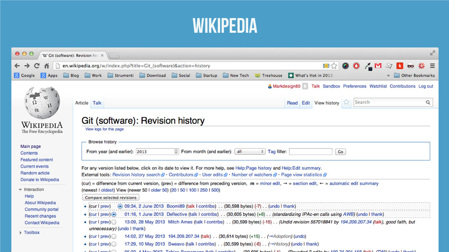The width and height of the screenshot is (449, 252).
Task: Open the Google bookmark
Action: point(25,75)
